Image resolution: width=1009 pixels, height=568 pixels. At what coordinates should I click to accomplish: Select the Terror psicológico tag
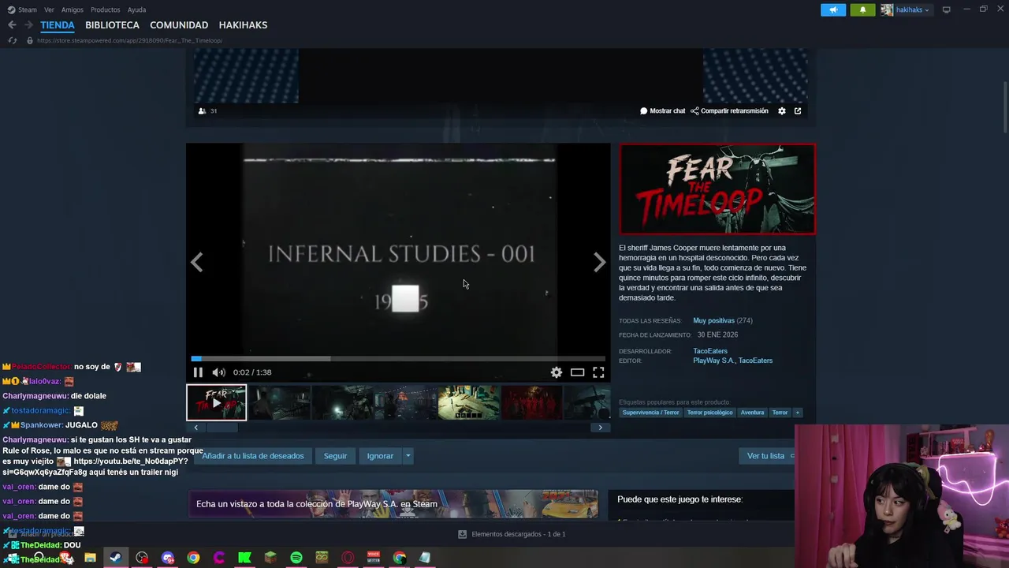click(709, 413)
